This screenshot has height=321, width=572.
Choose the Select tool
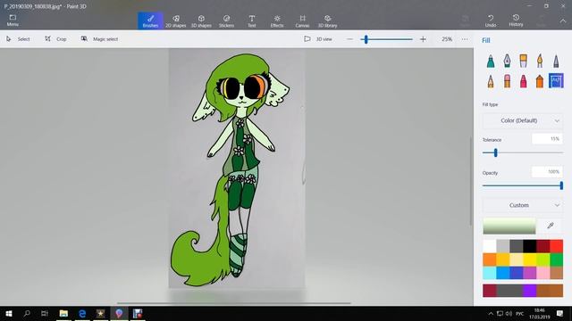click(18, 39)
